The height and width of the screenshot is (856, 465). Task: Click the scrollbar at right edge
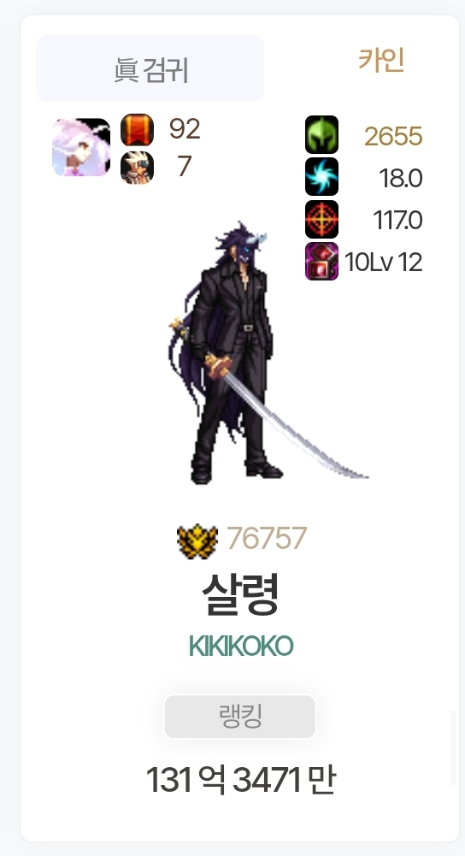452,748
